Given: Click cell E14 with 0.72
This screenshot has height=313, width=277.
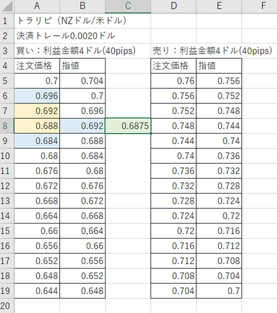Looking at the screenshot, I should tap(219, 216).
